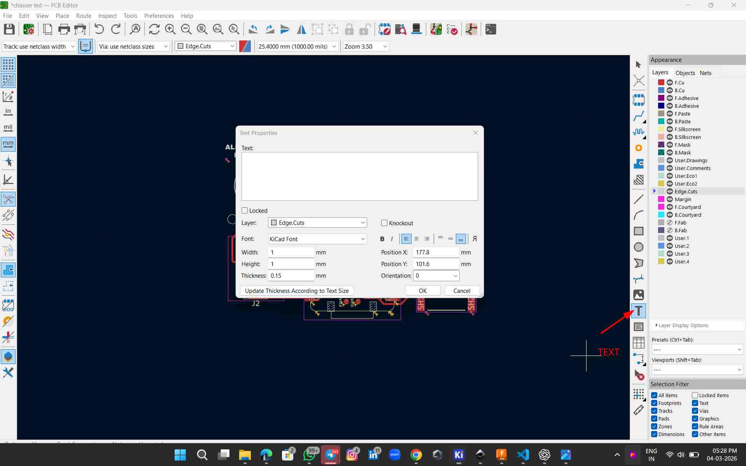Image resolution: width=746 pixels, height=466 pixels.
Task: Click the Redo arrow icon
Action: pyautogui.click(x=116, y=30)
